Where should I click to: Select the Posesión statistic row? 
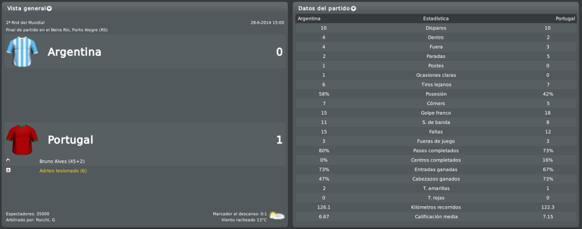click(x=436, y=94)
